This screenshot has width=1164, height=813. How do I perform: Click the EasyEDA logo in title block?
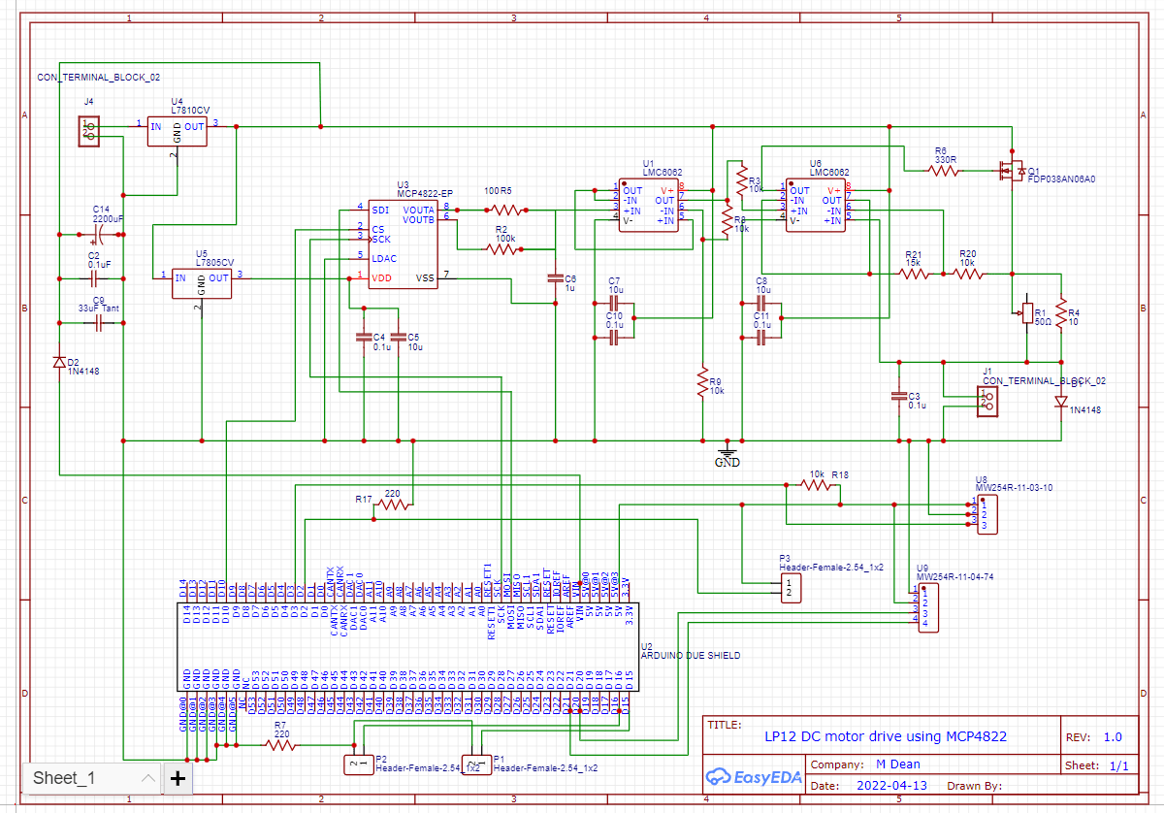(754, 776)
